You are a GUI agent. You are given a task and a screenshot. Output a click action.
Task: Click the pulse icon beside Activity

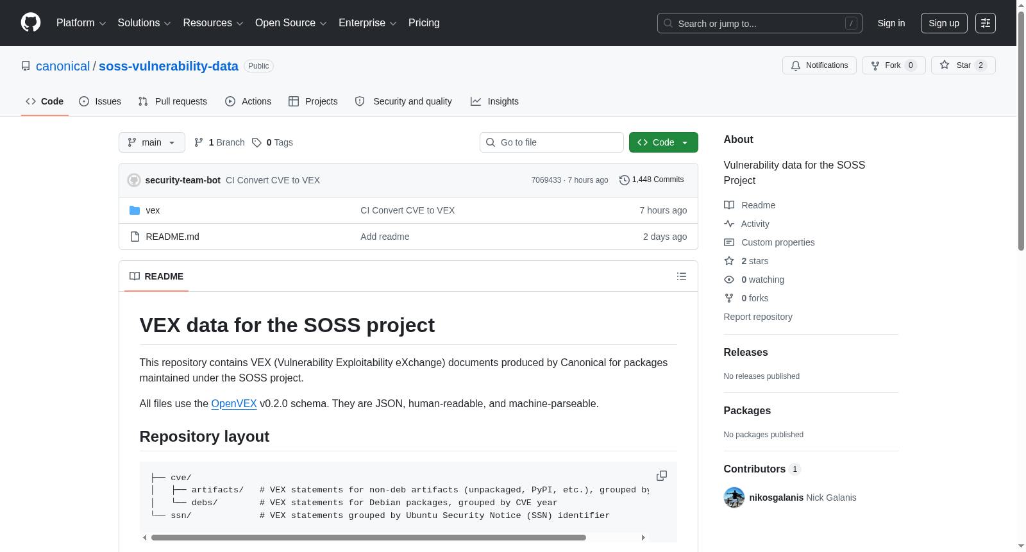click(x=729, y=224)
